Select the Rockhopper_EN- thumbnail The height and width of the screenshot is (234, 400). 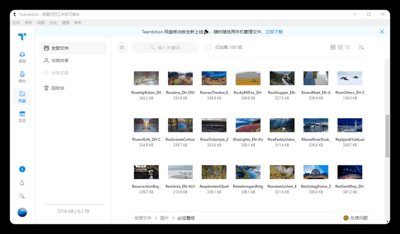(282, 78)
